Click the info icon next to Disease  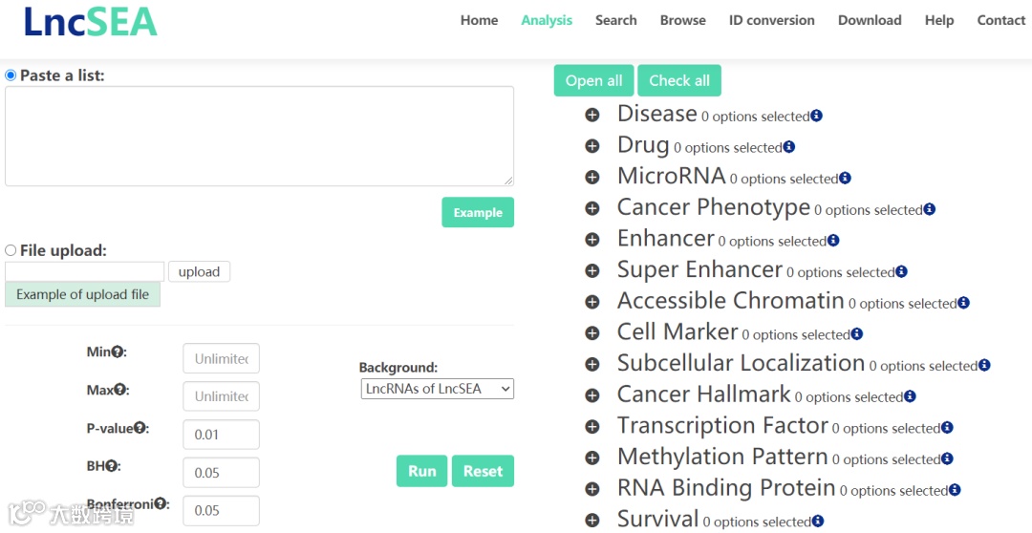[x=817, y=117]
